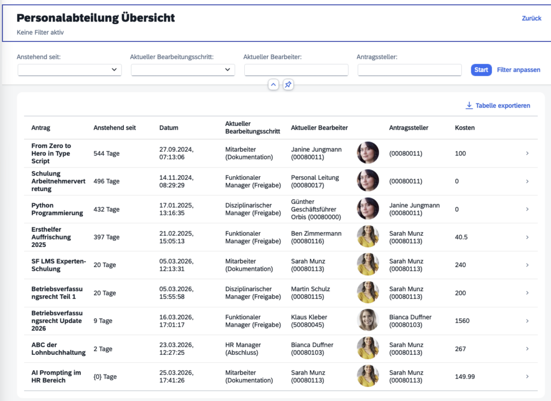
Task: Click the Zurück link
Action: [x=531, y=18]
